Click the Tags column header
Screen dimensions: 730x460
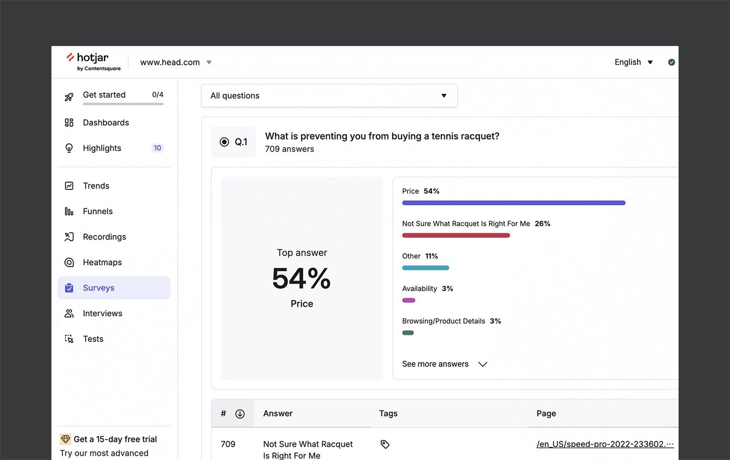pyautogui.click(x=388, y=414)
